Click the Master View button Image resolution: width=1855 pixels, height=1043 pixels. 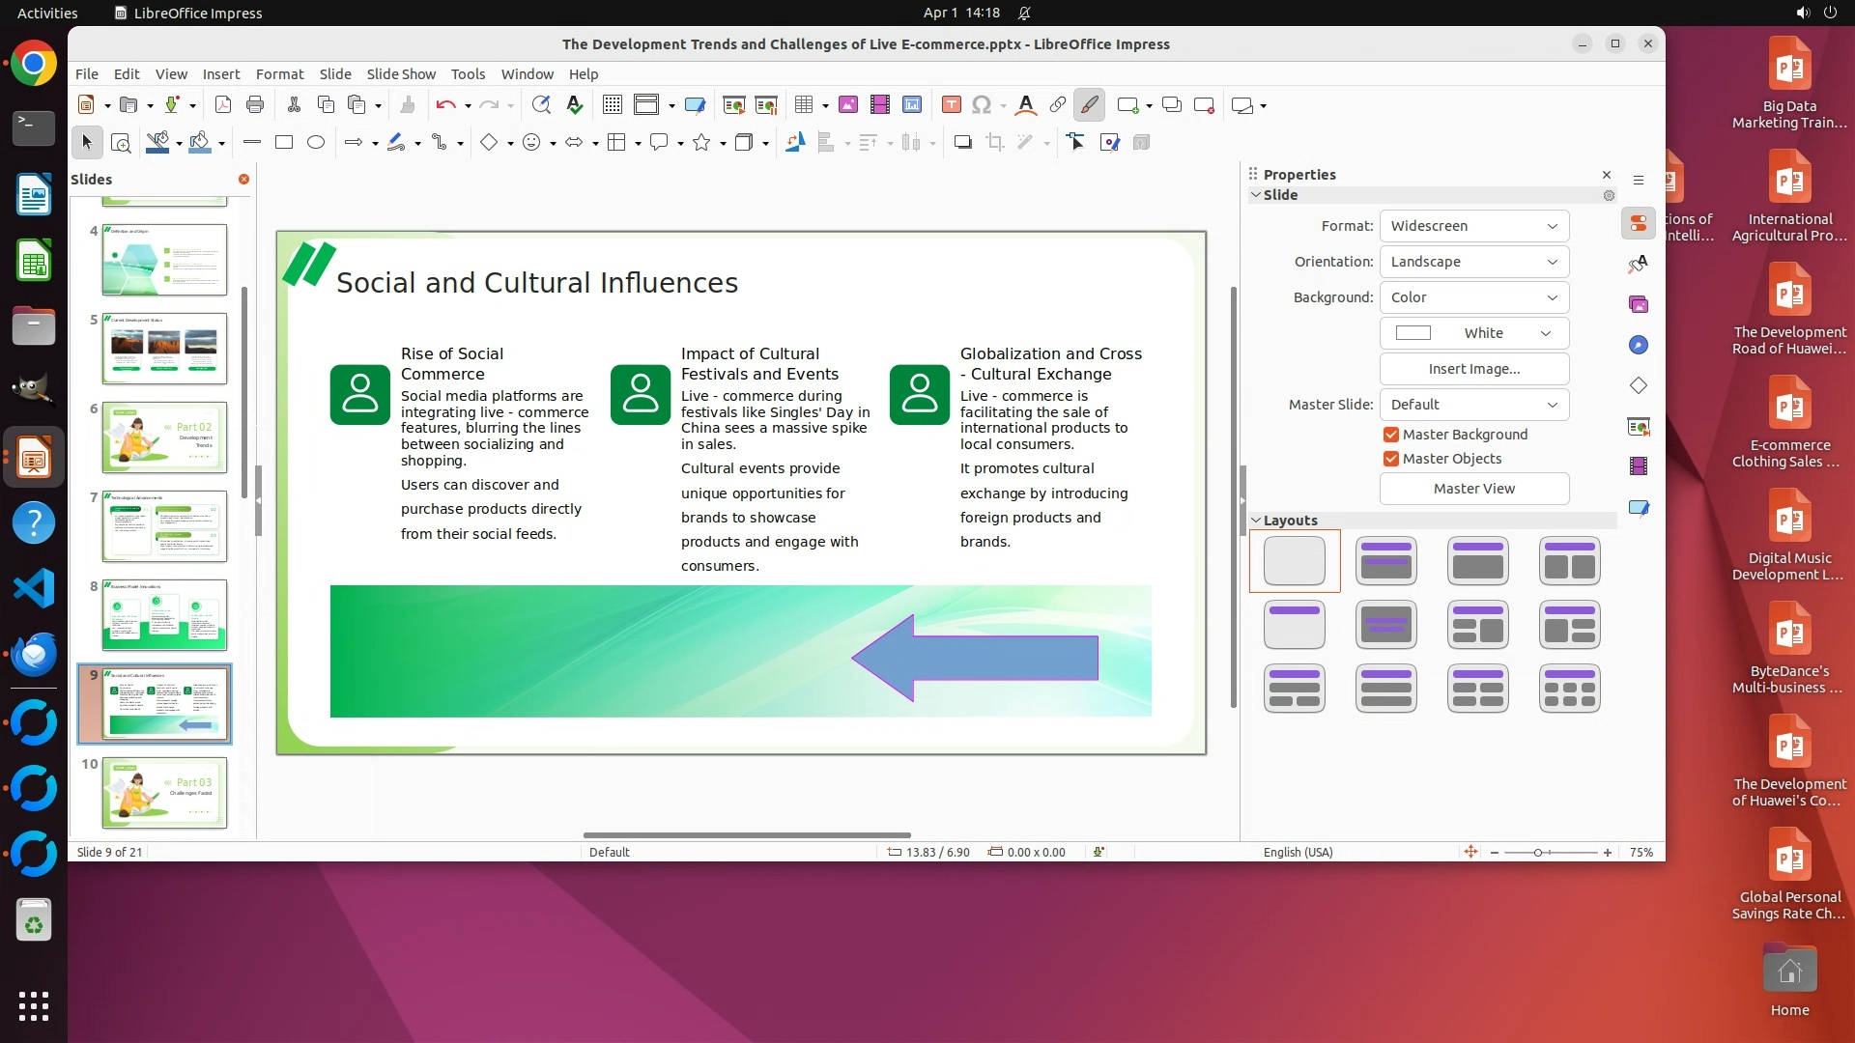coord(1473,489)
